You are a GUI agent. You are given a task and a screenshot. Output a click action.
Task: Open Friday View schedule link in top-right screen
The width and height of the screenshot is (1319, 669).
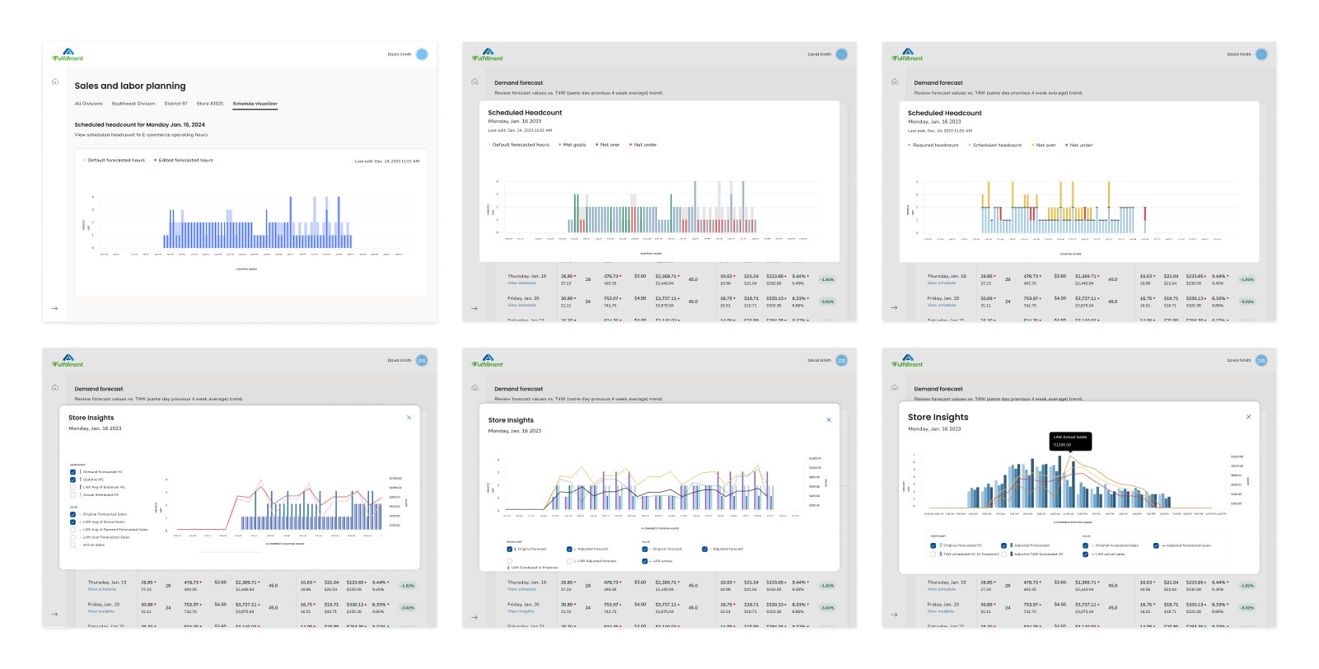tap(941, 305)
